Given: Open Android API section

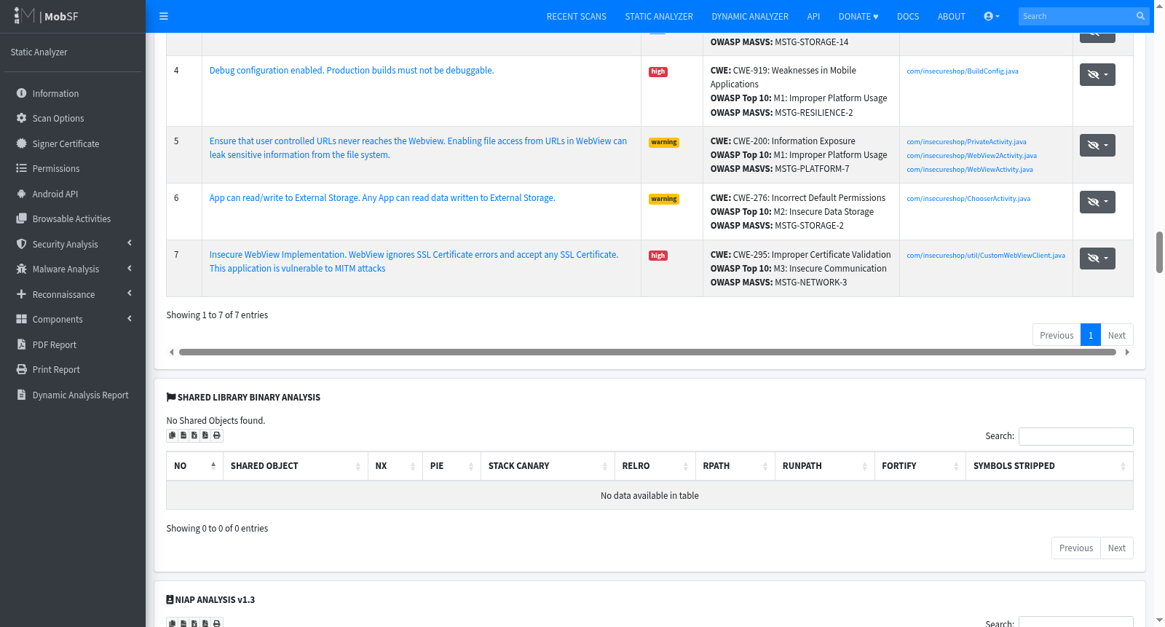Looking at the screenshot, I should [72, 194].
